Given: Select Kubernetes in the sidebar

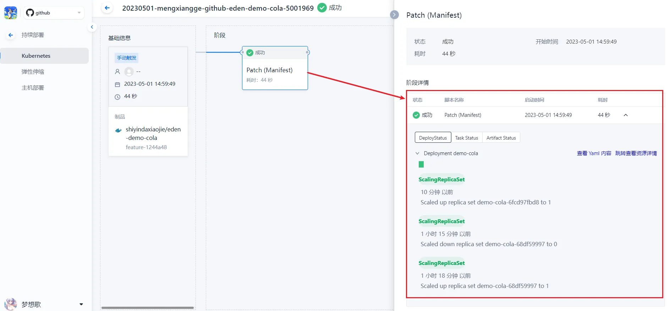Looking at the screenshot, I should pos(44,56).
